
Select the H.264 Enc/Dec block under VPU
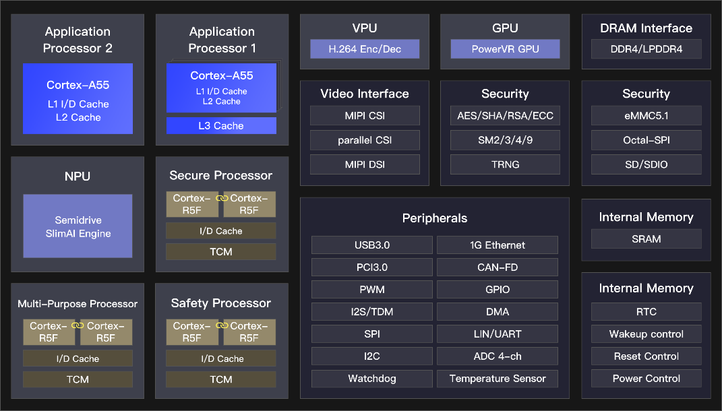click(364, 49)
